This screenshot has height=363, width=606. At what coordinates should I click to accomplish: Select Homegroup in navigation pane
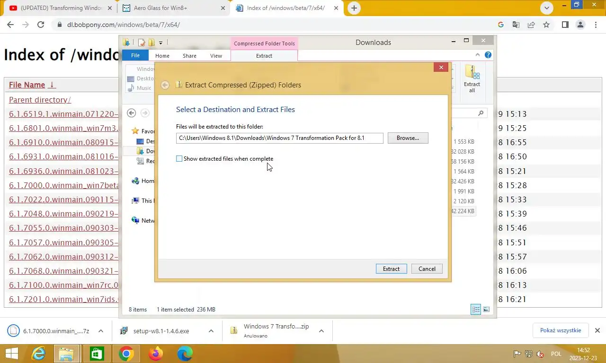pos(143,181)
